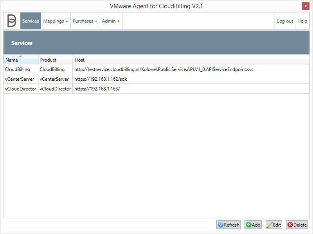
Task: Select the vCloudDirector service row
Action: pyautogui.click(x=20, y=89)
